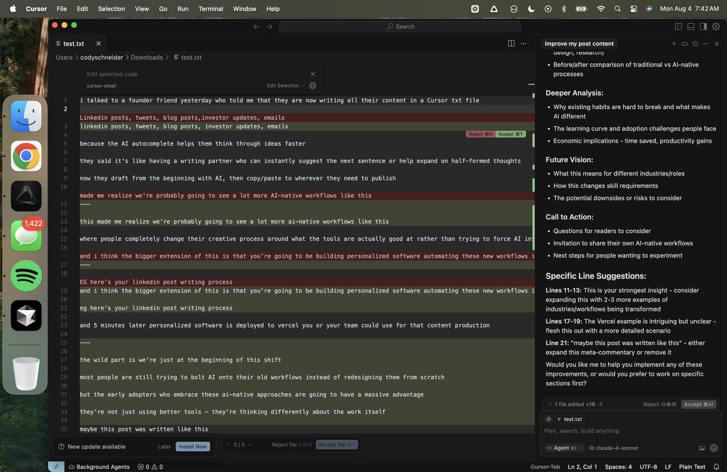
Task: Open the Terminal menu
Action: tap(211, 8)
